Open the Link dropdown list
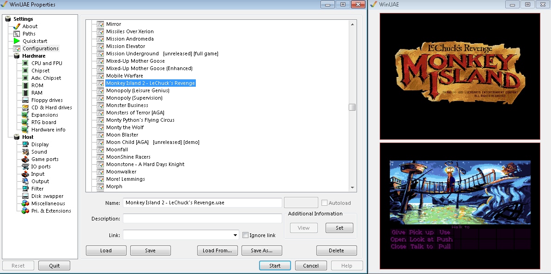The width and height of the screenshot is (551, 274). coord(235,235)
